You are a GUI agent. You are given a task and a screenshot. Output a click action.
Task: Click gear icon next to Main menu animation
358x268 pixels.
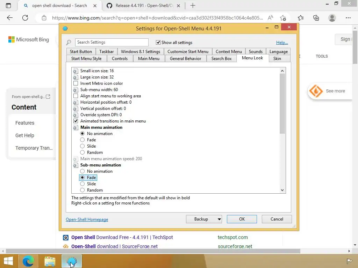tap(76, 127)
